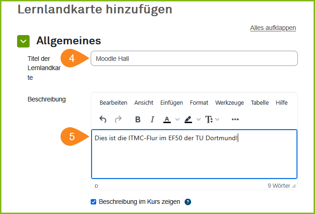The image size is (315, 214).
Task: Click the Alles aufklappen link
Action: tap(273, 28)
